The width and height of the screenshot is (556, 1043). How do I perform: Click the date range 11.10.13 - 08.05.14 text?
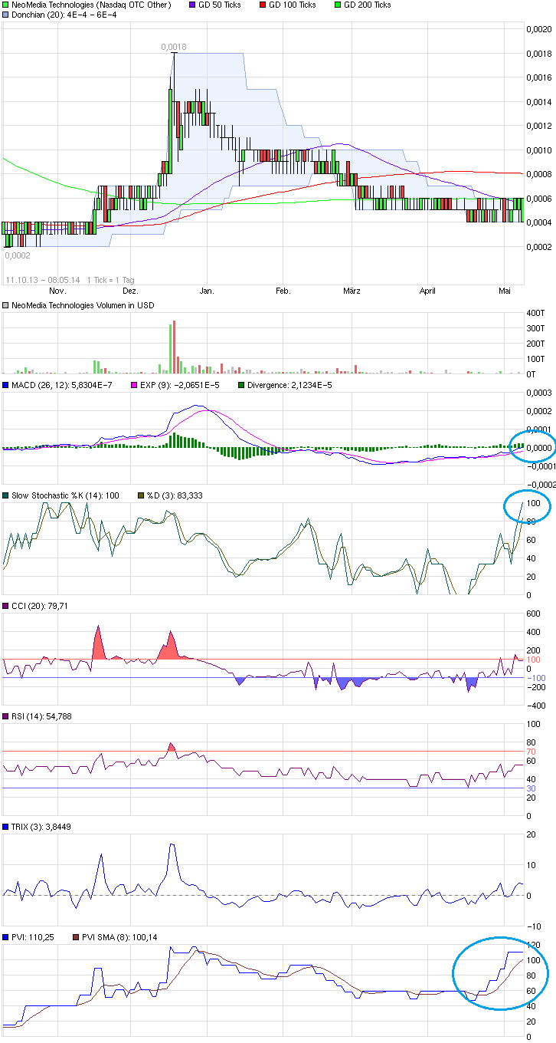pyautogui.click(x=44, y=279)
